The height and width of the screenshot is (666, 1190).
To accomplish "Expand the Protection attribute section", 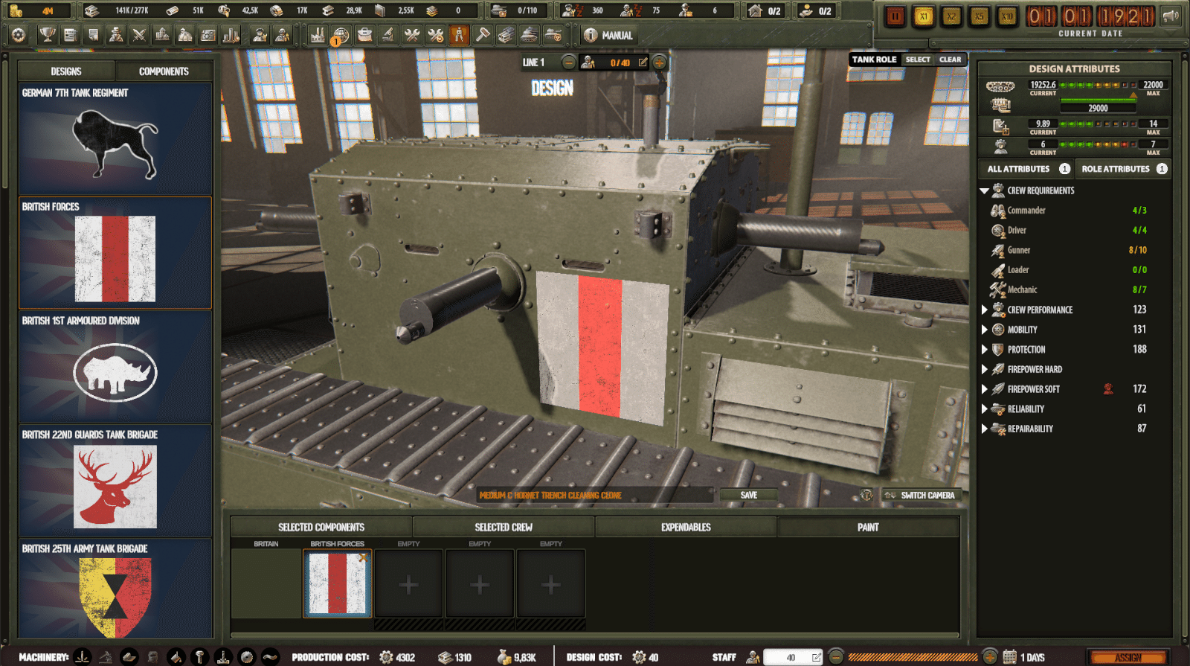I will click(x=984, y=350).
